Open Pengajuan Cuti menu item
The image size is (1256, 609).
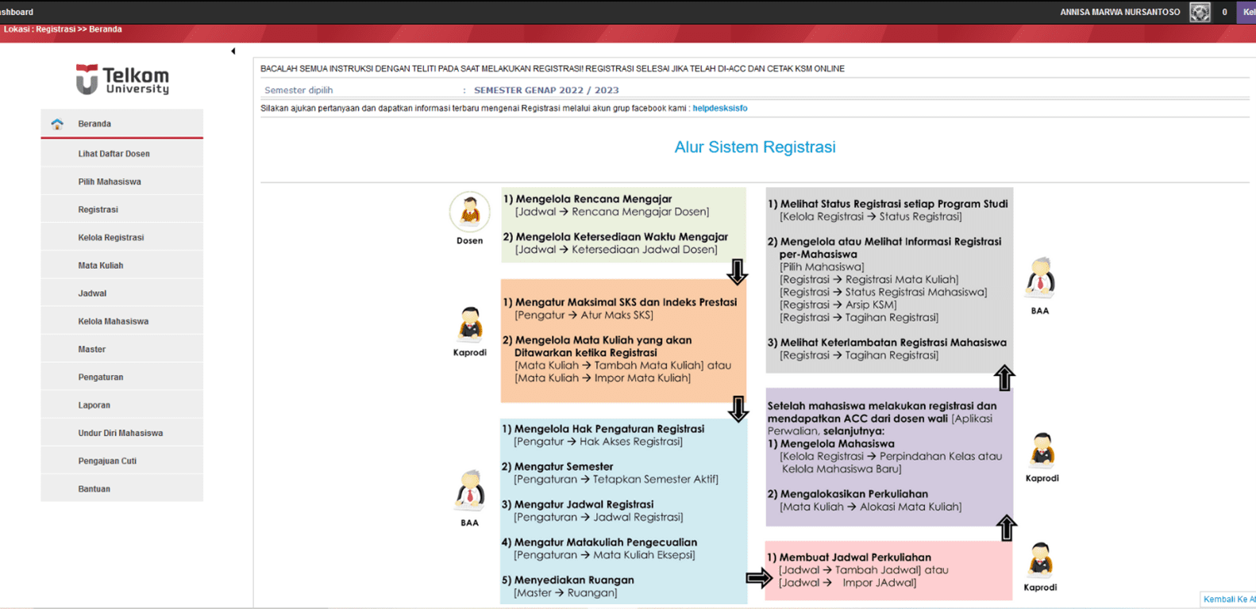tap(107, 461)
